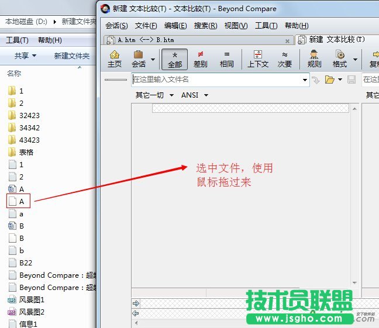
Task: Toggle the 全部 show-all filter
Action: [x=174, y=59]
